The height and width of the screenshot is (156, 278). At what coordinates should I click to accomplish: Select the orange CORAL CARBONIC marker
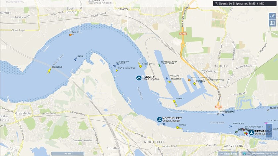click(x=189, y=80)
